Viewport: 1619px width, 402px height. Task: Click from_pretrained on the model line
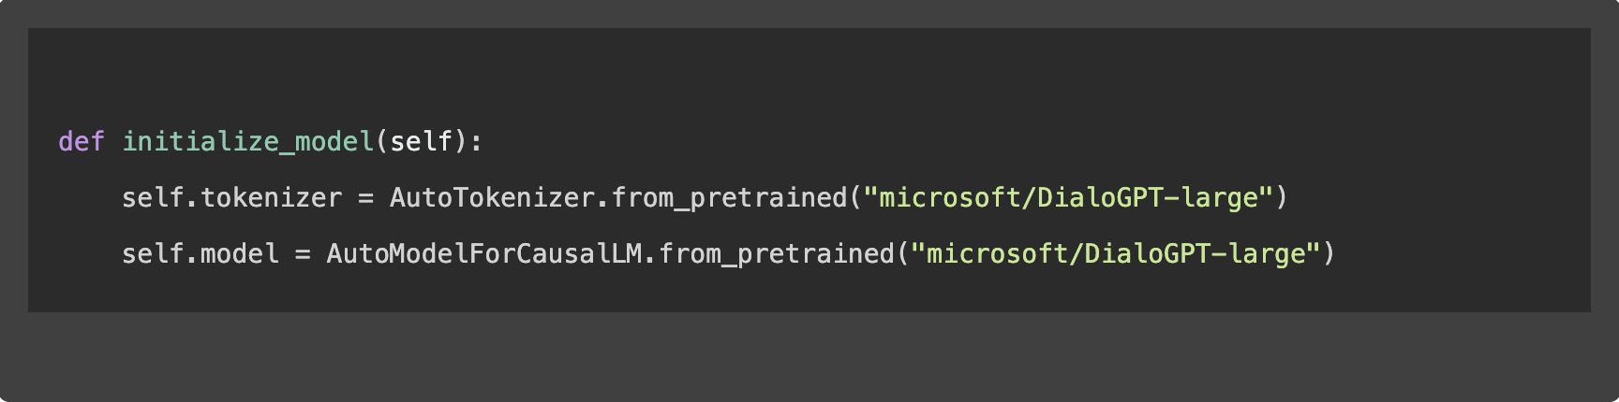(776, 253)
